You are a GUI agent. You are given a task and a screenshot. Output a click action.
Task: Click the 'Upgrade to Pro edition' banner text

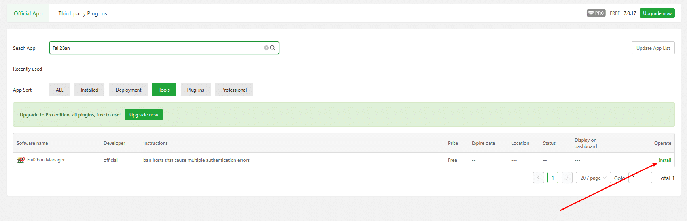70,114
